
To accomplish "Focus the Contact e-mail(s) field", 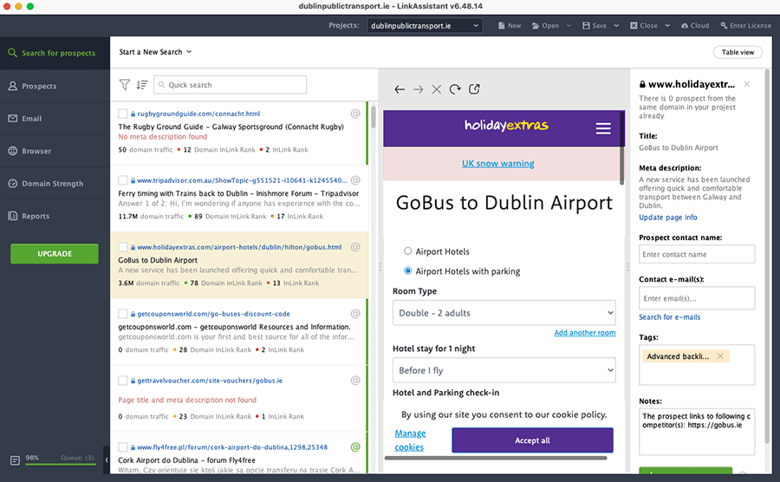I will point(697,298).
